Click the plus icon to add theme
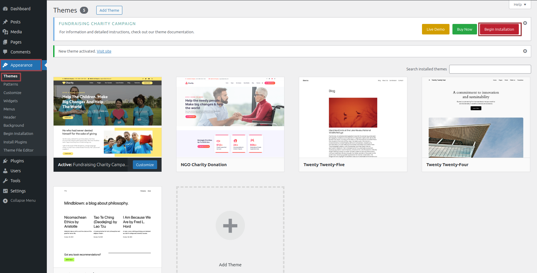Screen dimensions: 537x273 tap(230, 225)
